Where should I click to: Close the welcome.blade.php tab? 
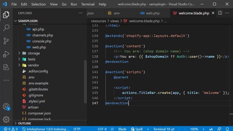coord(213,13)
